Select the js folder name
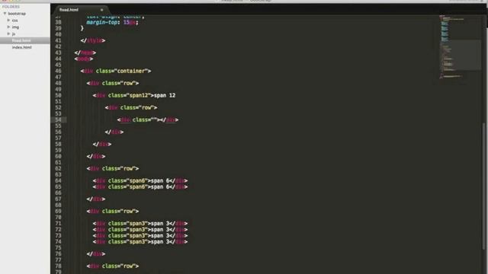The width and height of the screenshot is (488, 274). (14, 33)
